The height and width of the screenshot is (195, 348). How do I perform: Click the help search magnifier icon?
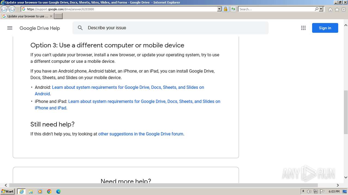(80, 28)
